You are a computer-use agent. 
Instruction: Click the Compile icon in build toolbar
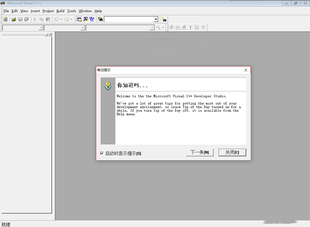[171, 27]
